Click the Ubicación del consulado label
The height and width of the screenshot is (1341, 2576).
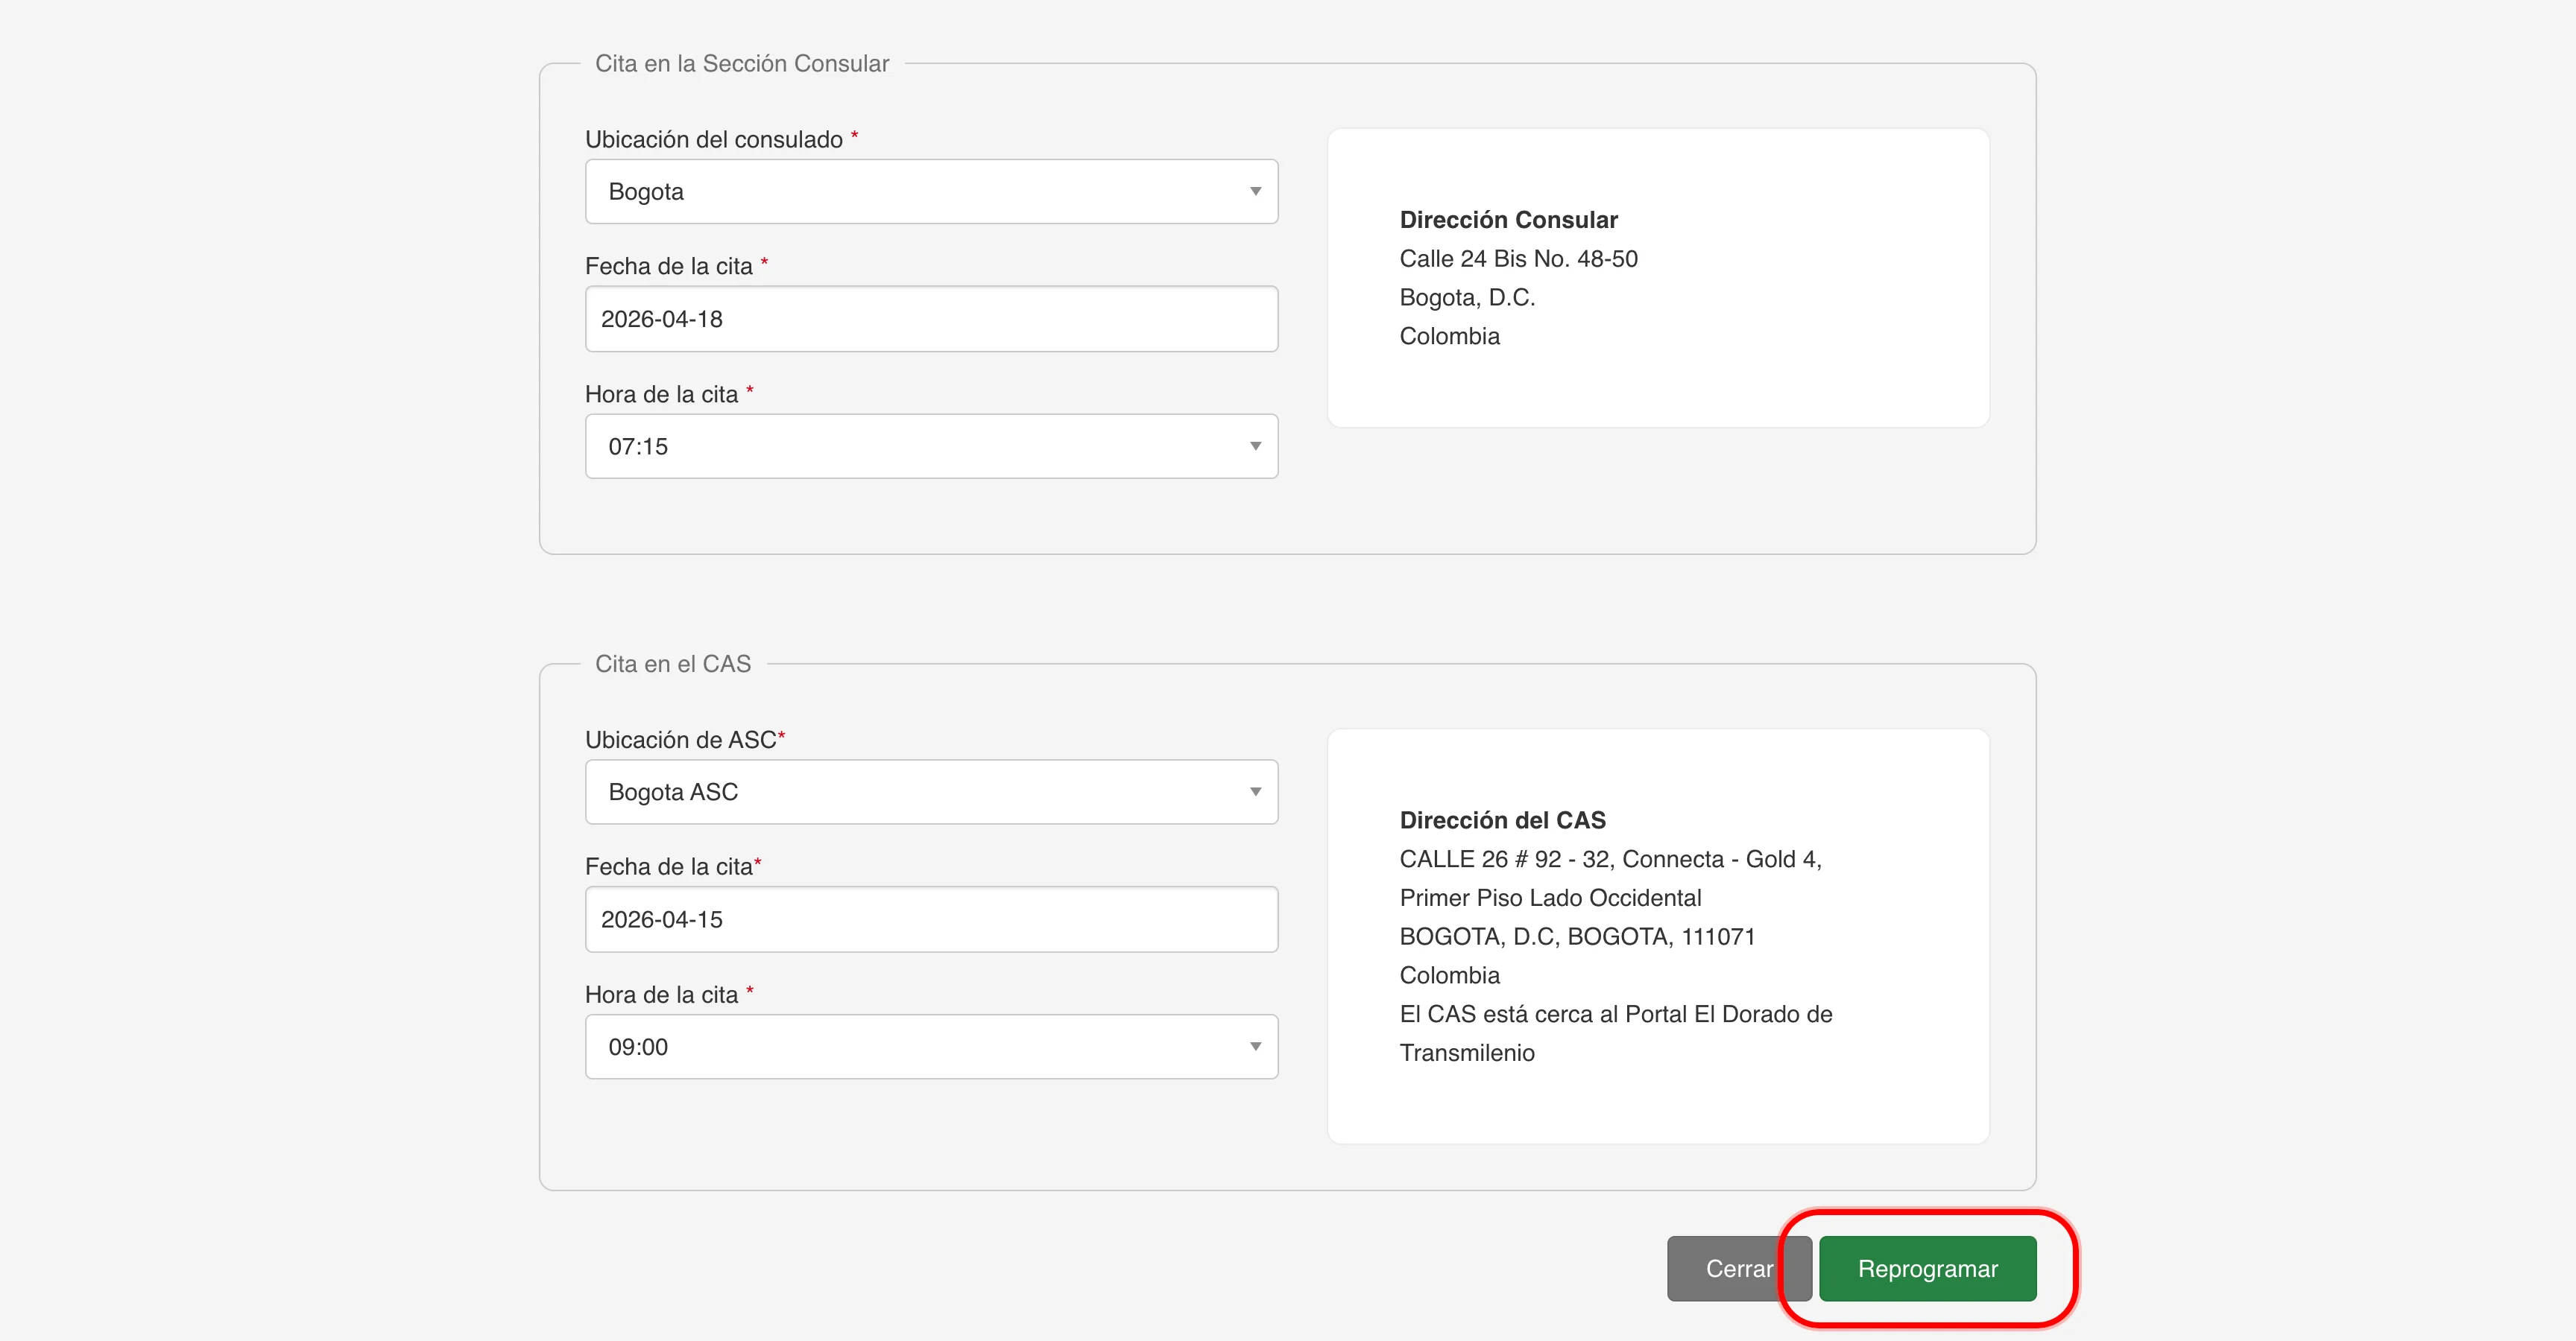pos(713,140)
